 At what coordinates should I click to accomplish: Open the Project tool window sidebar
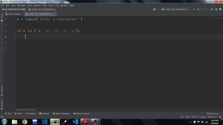point(2,17)
